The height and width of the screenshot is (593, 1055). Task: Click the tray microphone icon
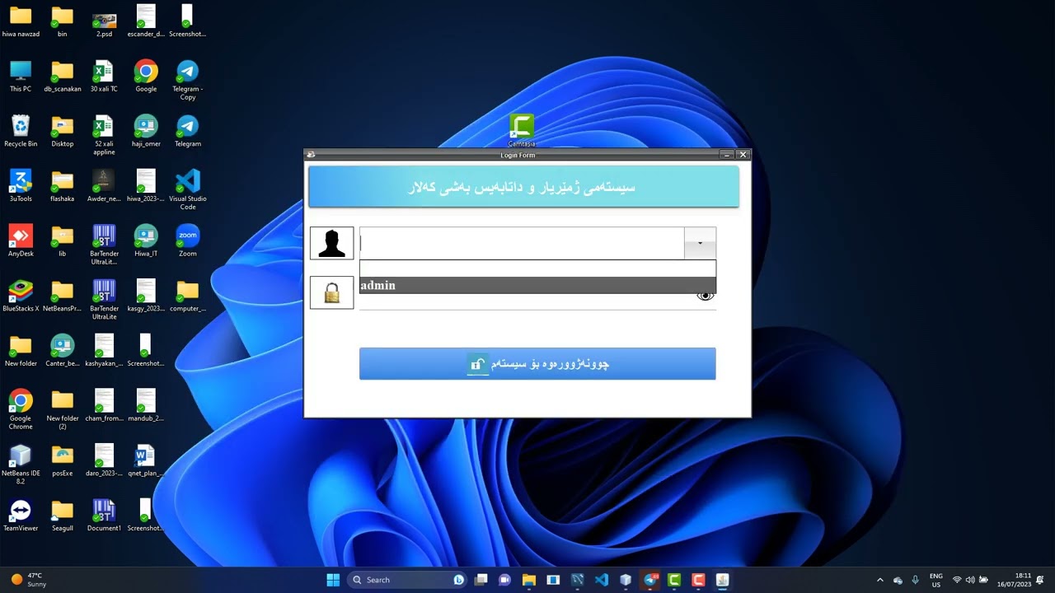click(x=915, y=580)
